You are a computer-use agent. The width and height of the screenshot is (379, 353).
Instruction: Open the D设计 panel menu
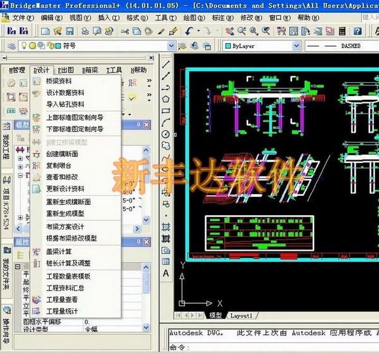pyautogui.click(x=41, y=70)
